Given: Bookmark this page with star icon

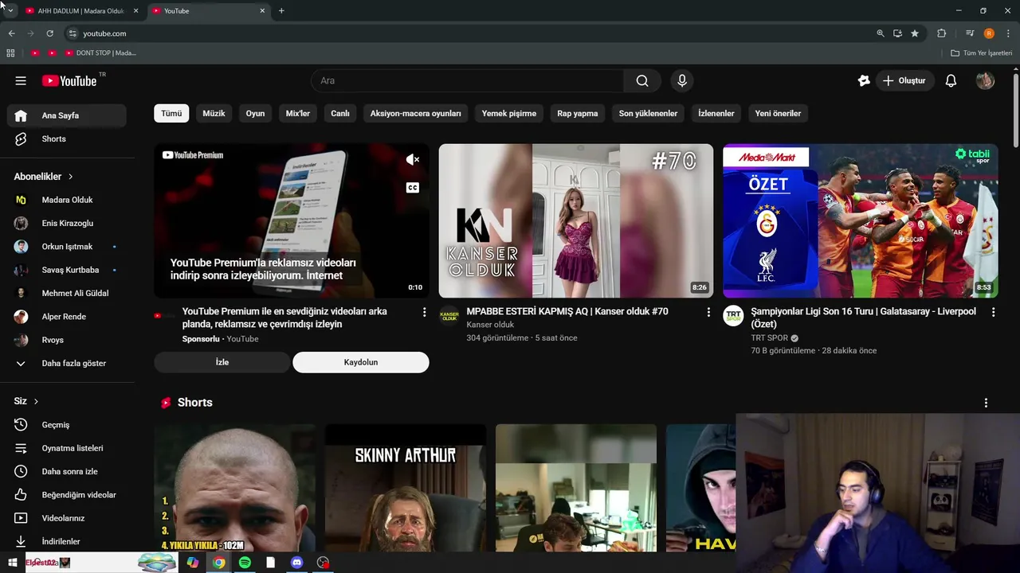Looking at the screenshot, I should (x=915, y=33).
